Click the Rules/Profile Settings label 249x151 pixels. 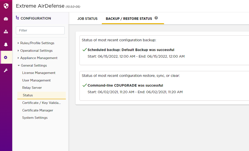coord(37,43)
